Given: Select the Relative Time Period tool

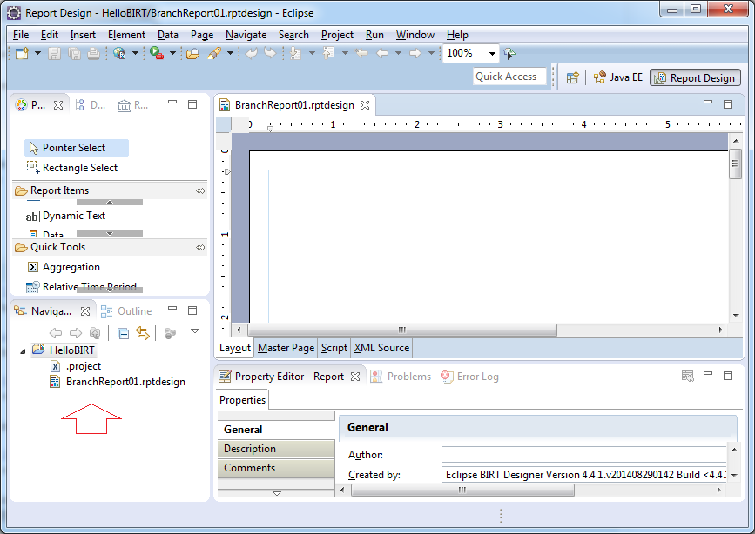Looking at the screenshot, I should [82, 287].
